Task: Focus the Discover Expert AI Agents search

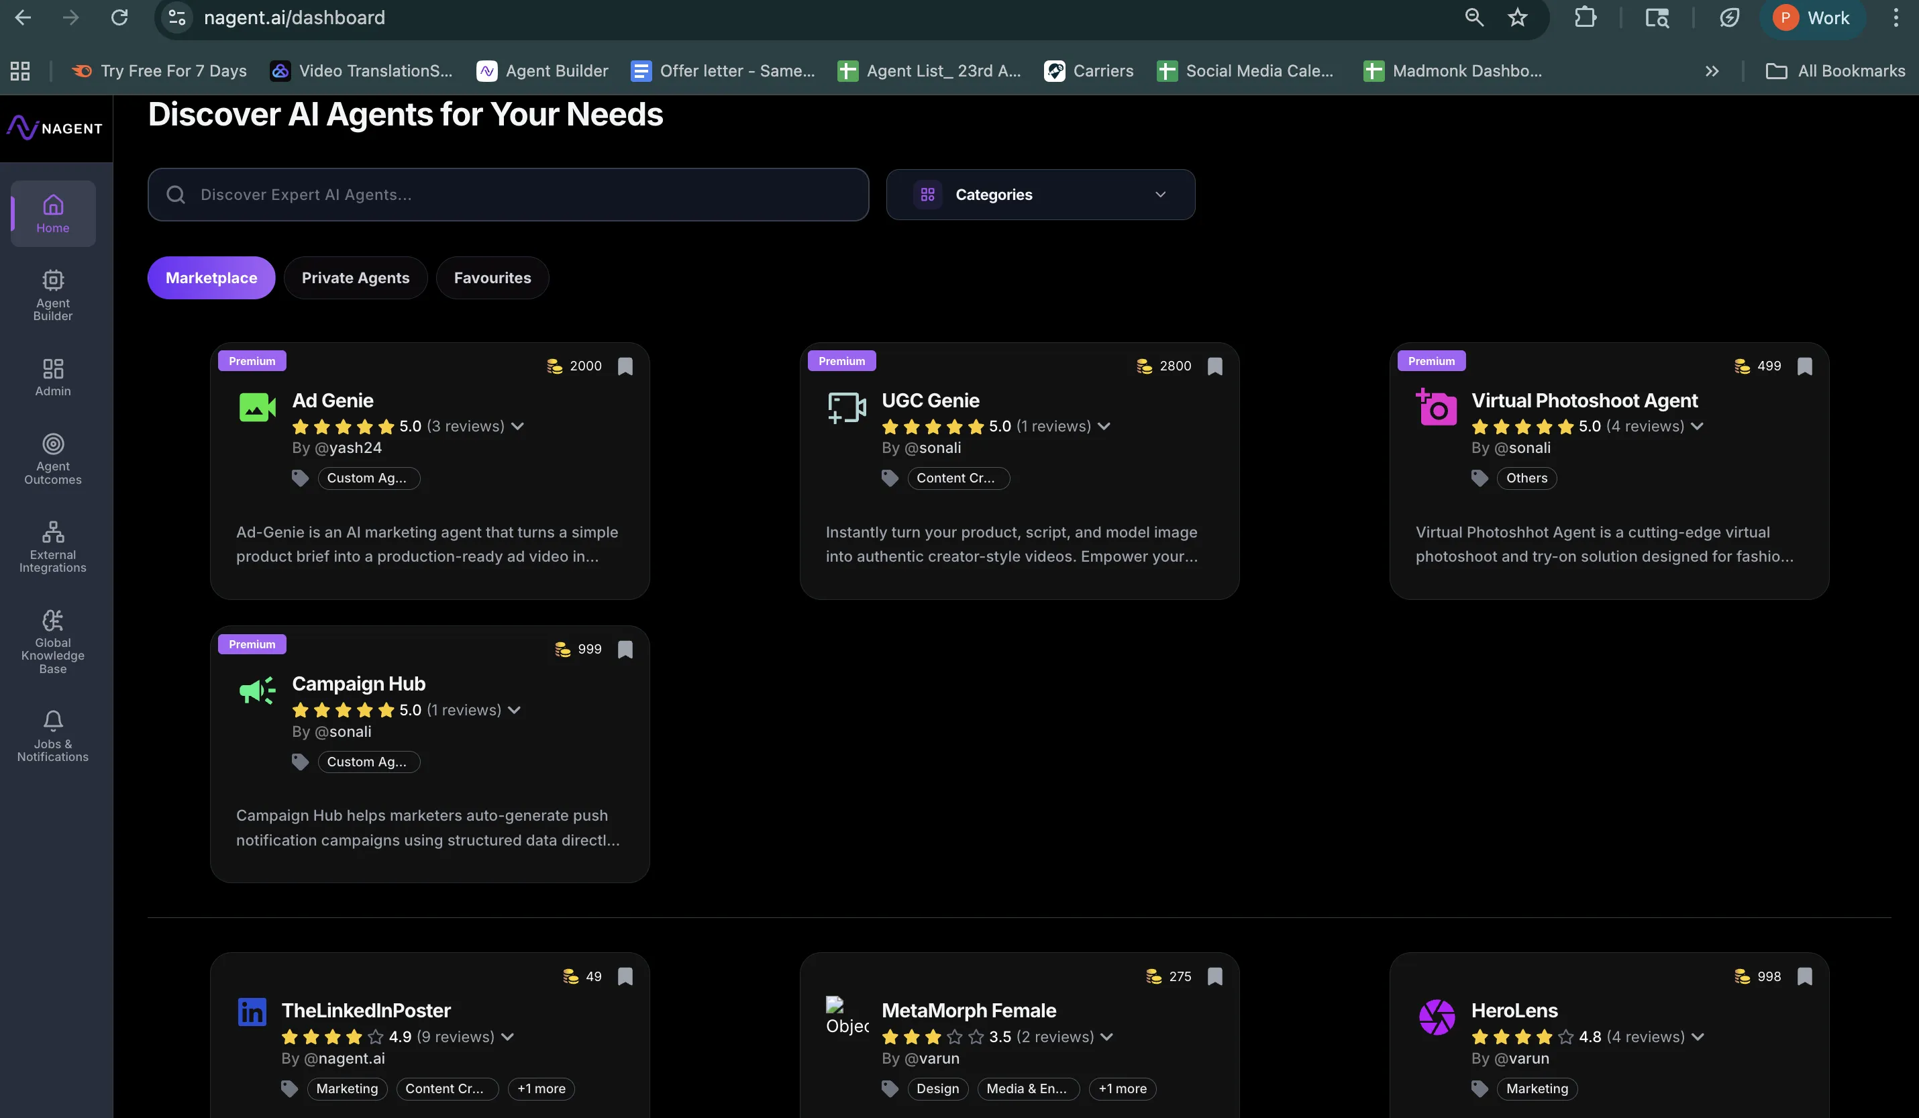Action: point(508,195)
